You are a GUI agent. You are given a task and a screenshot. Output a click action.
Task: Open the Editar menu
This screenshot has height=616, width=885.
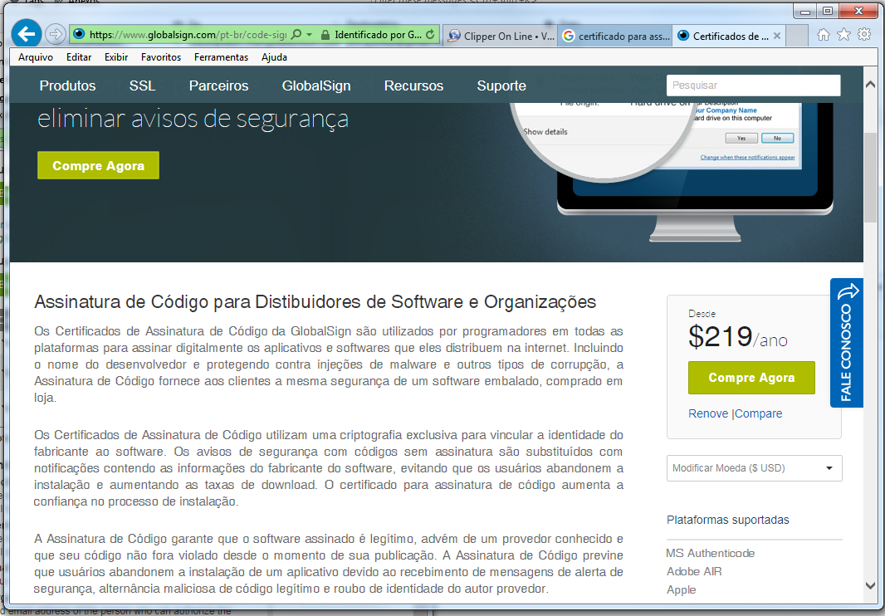(x=78, y=57)
